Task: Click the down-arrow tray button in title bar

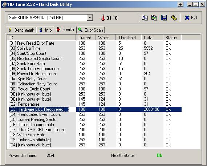Action: 180,4
